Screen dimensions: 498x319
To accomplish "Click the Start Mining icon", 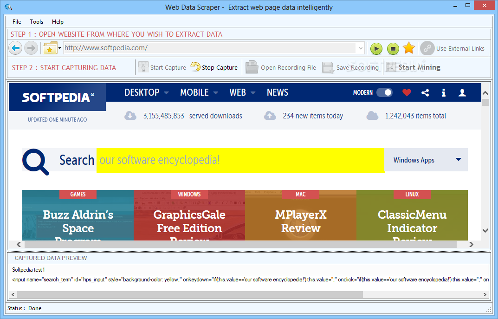I will [391, 67].
